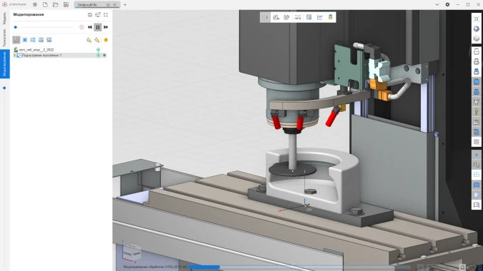The width and height of the screenshot is (483, 271).
Task: Select the first viewport simulation mode icon
Action: click(265, 17)
